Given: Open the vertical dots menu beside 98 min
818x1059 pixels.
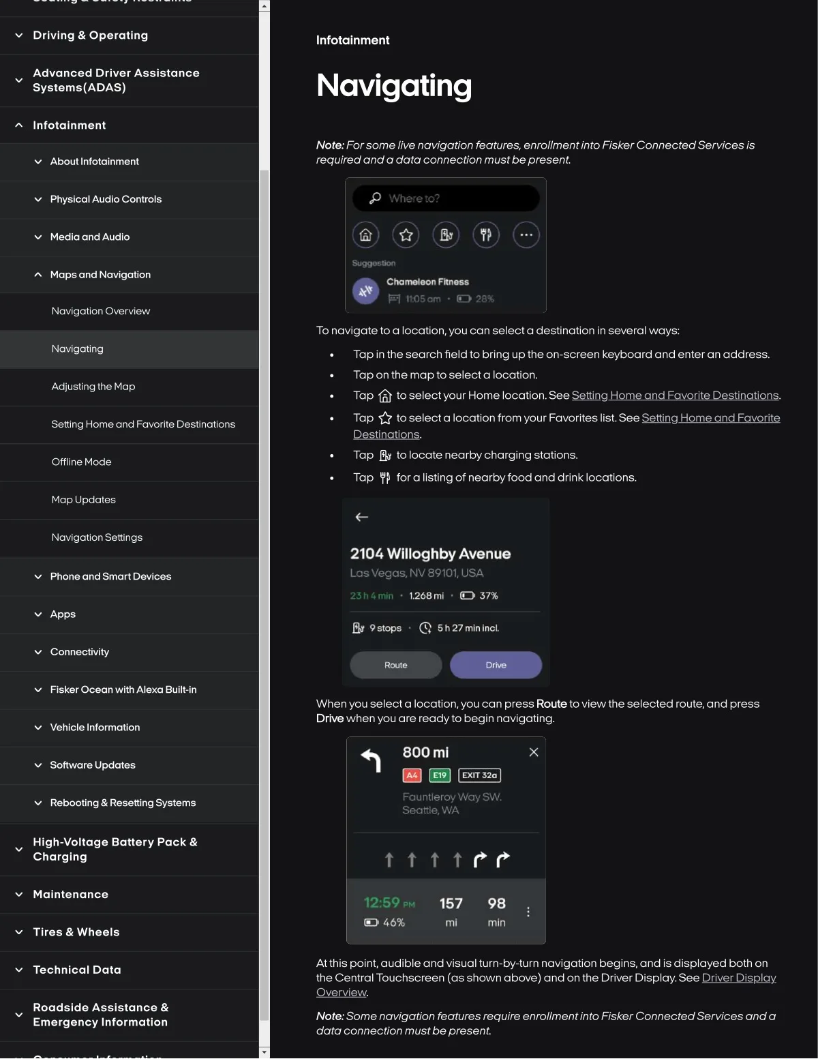Looking at the screenshot, I should coord(528,912).
